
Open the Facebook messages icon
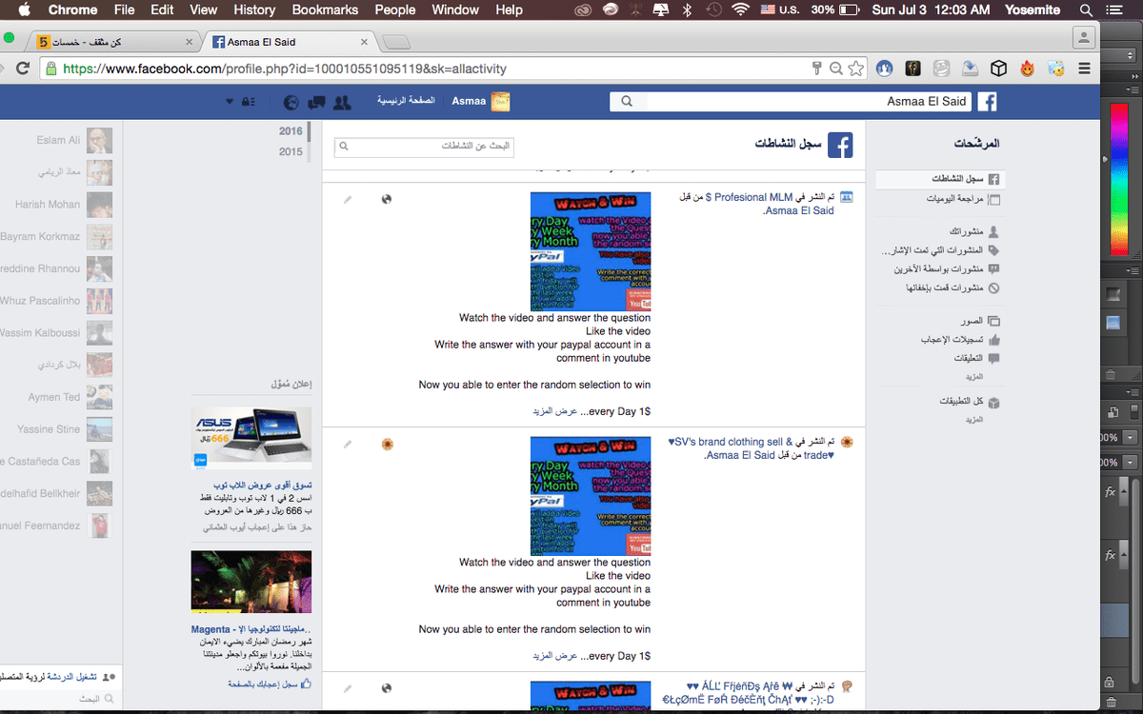316,102
